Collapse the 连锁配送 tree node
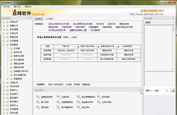The image size is (177, 115). pos(4,45)
